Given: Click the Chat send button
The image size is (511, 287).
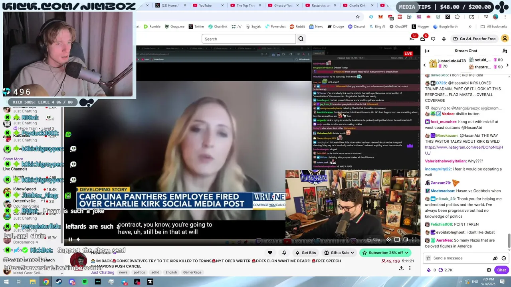Looking at the screenshot, I should click(x=501, y=270).
